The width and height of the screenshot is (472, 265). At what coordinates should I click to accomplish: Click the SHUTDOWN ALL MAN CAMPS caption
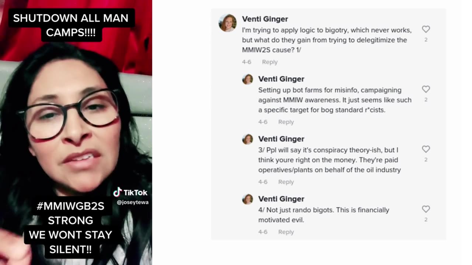coord(71,25)
